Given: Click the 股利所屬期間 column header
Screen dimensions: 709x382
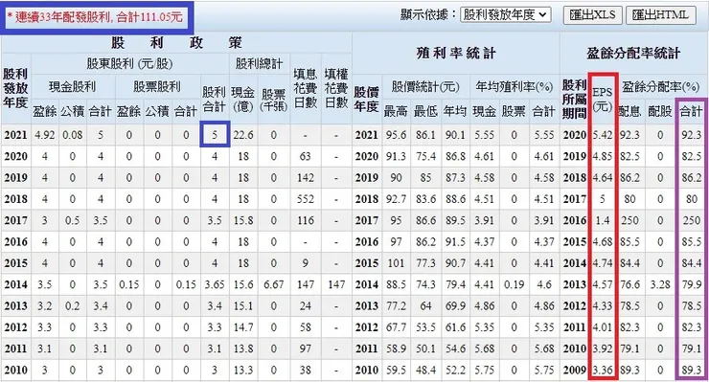Looking at the screenshot, I should tap(574, 100).
